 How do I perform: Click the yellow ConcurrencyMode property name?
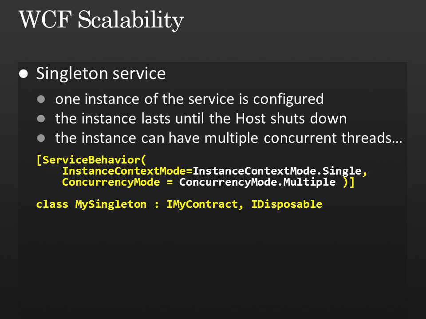[111, 182]
